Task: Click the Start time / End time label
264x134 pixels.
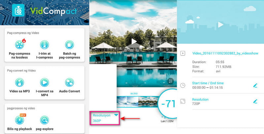Action: coord(208,83)
